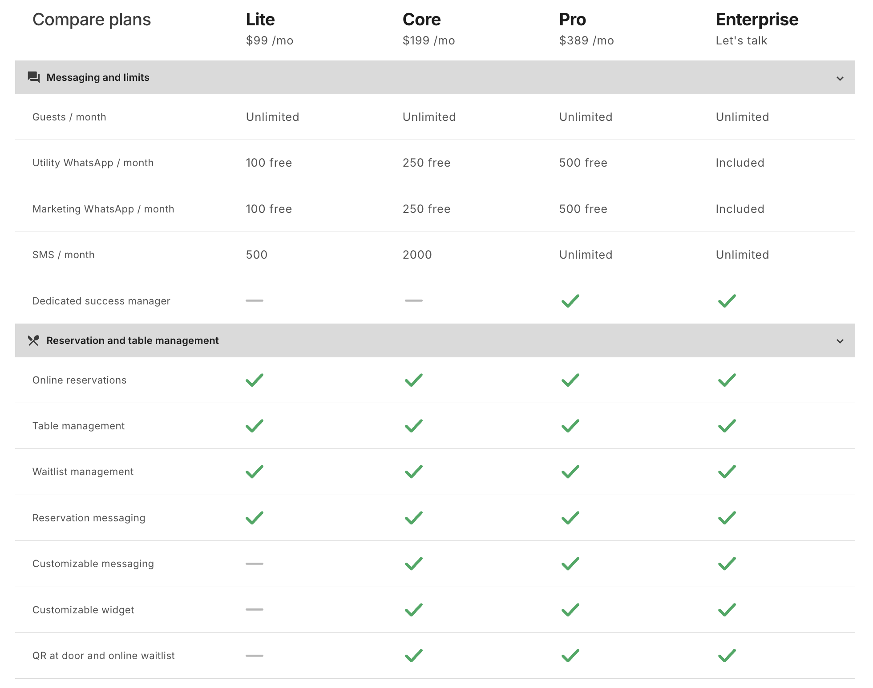Collapse the Reservation and table management chevron
The height and width of the screenshot is (688, 873).
[840, 341]
